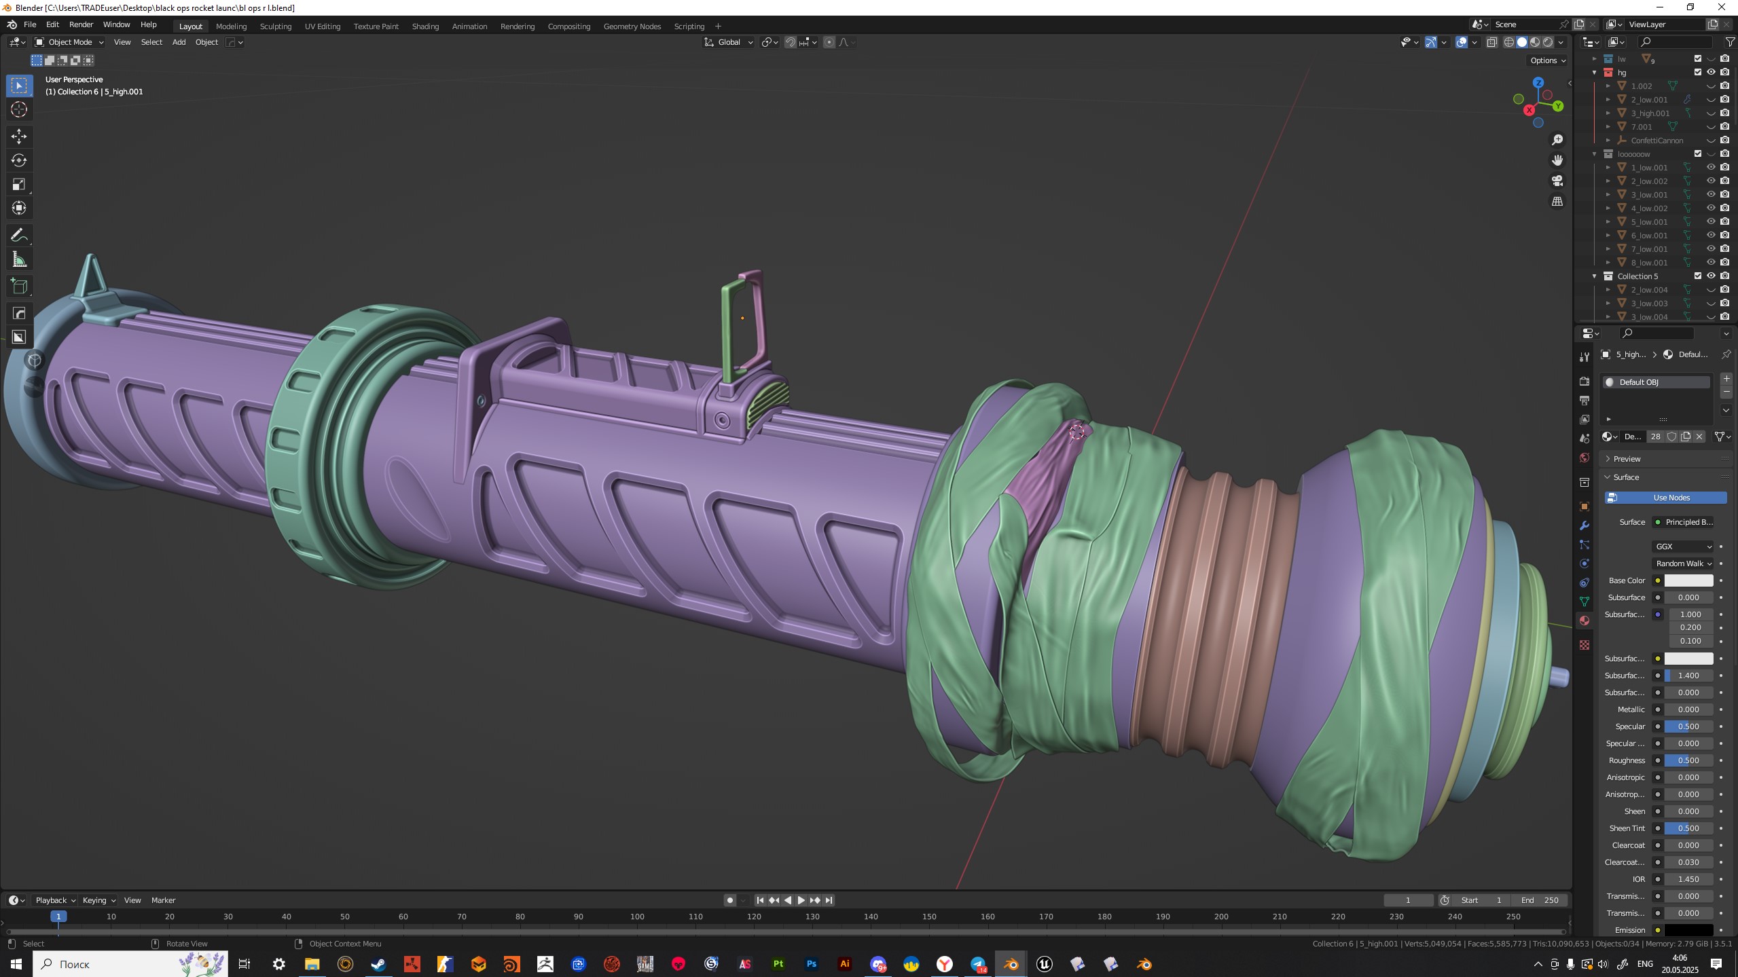Image resolution: width=1738 pixels, height=977 pixels.
Task: Open the Object Data properties tab
Action: 1585,602
